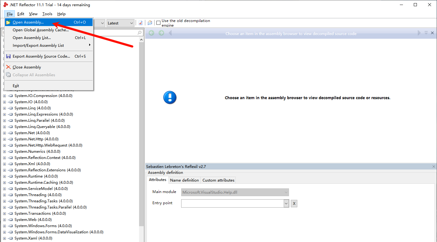
Task: Click the green Forward navigation arrow
Action: pos(161,33)
